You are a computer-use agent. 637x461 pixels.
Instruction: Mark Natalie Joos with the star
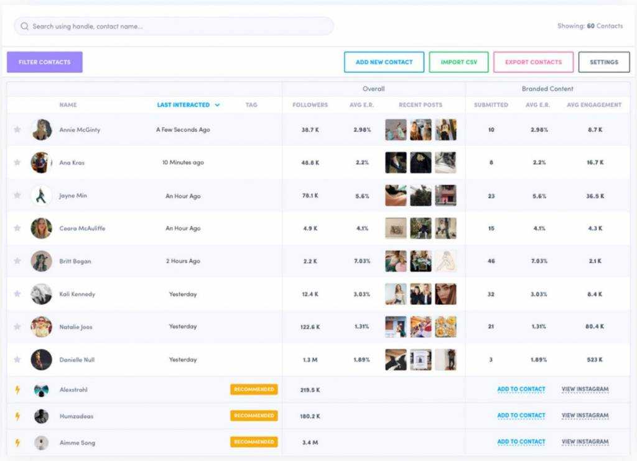pyautogui.click(x=17, y=327)
